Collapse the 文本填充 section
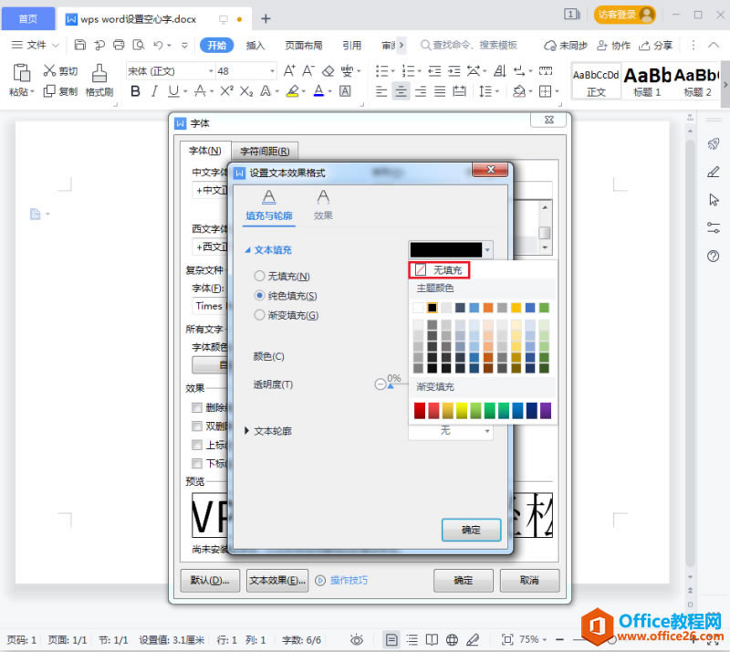730x652 pixels. (x=248, y=250)
